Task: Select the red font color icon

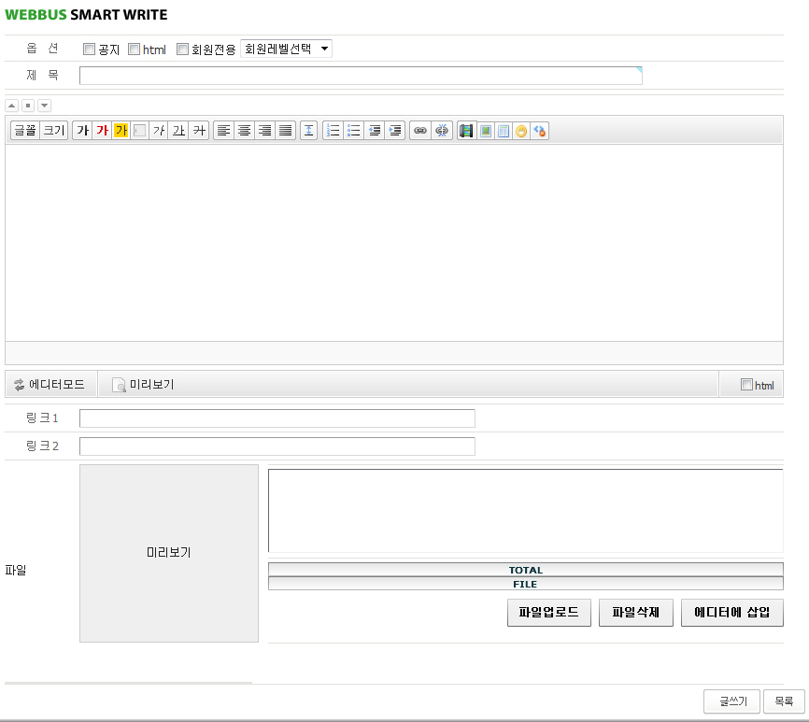Action: [x=102, y=131]
